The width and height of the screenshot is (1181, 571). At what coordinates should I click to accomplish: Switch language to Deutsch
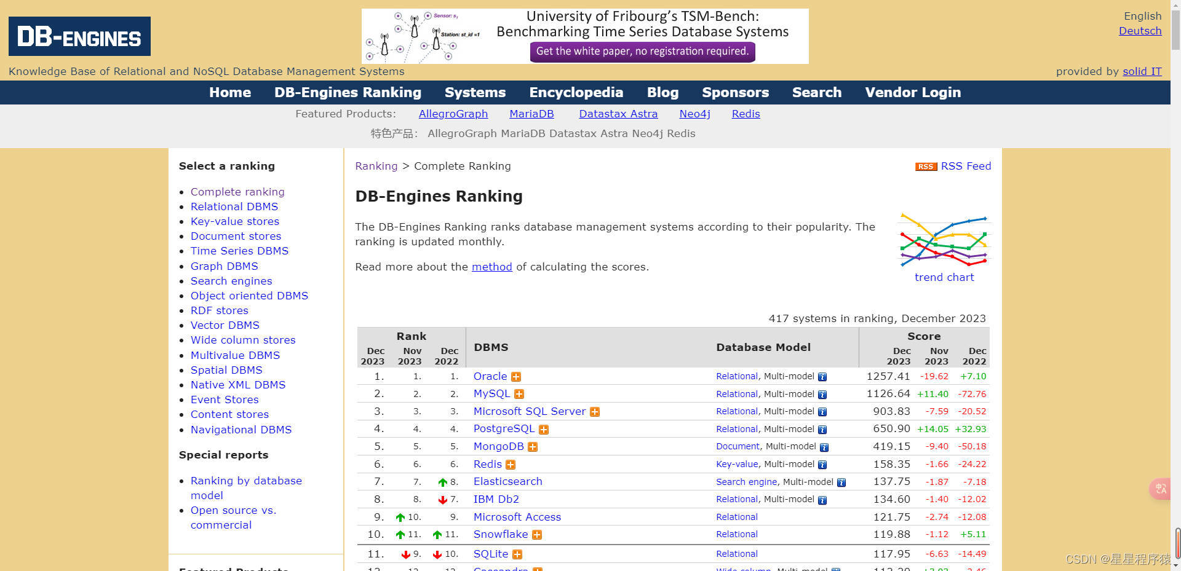tap(1140, 31)
